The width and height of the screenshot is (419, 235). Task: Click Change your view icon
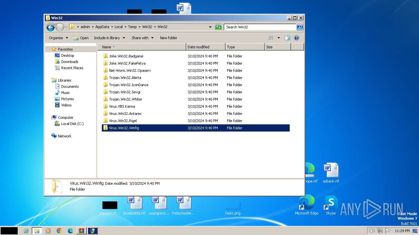271,38
